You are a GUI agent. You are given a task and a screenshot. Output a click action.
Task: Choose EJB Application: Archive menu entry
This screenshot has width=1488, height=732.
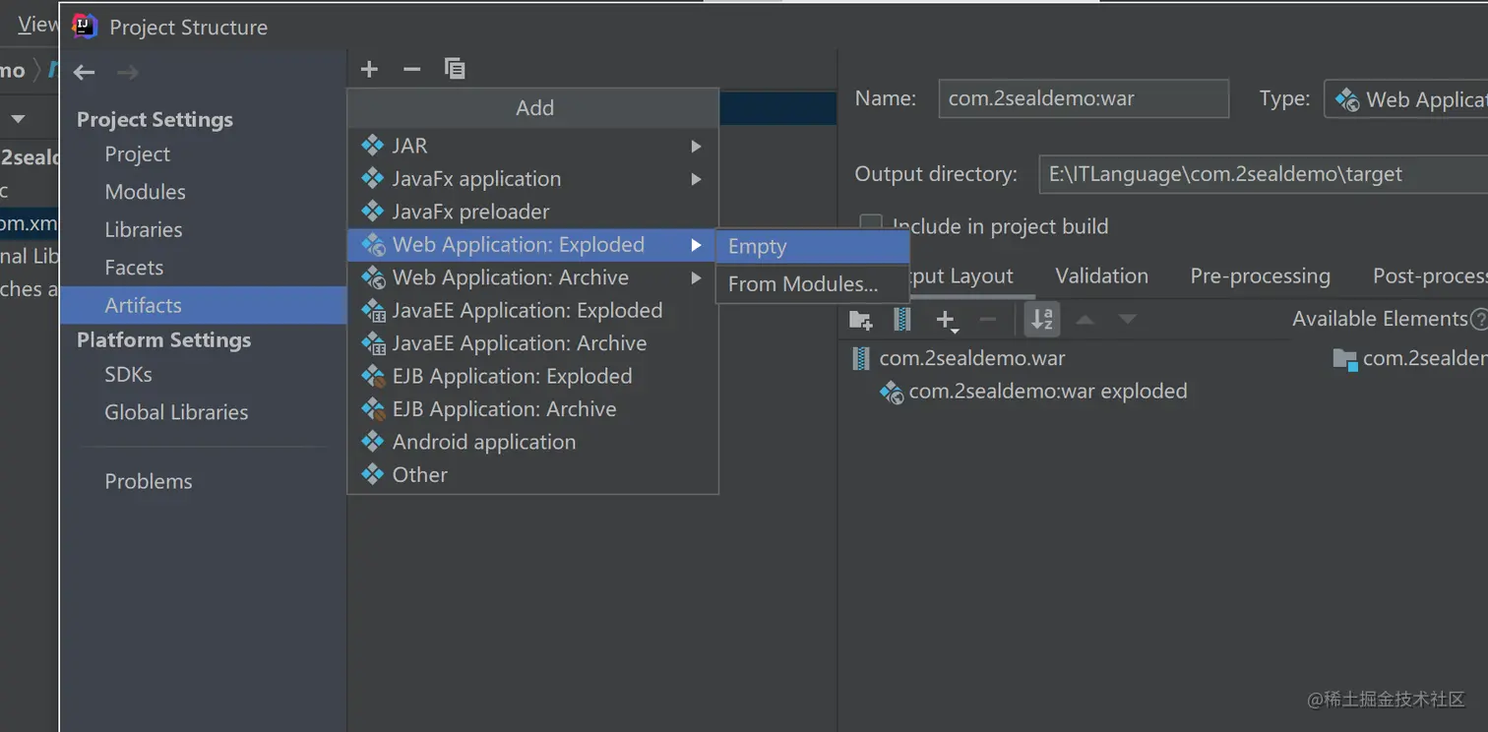tap(532, 409)
